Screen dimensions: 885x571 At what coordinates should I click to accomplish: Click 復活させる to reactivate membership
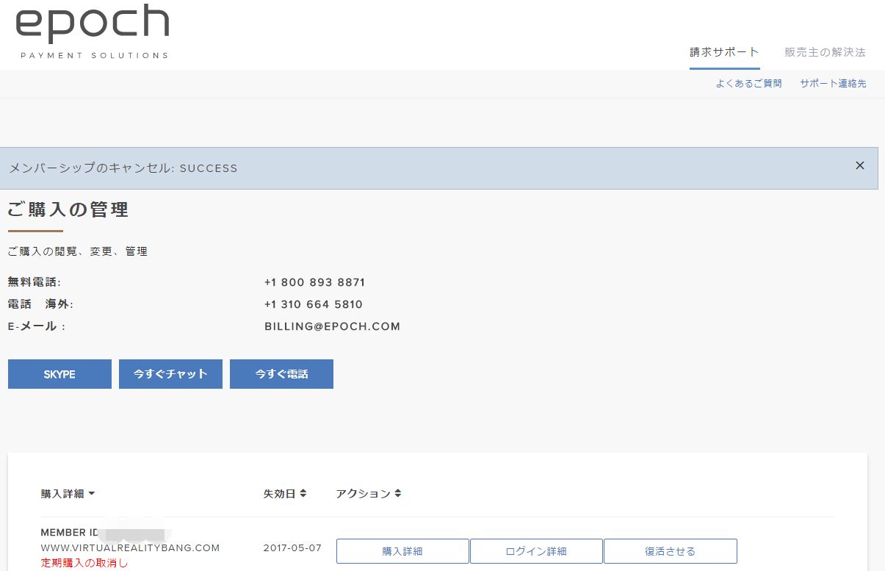pyautogui.click(x=670, y=551)
